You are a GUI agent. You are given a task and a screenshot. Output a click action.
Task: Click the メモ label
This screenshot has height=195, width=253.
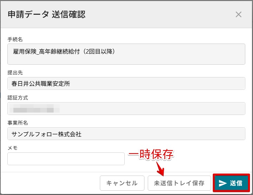(12, 148)
